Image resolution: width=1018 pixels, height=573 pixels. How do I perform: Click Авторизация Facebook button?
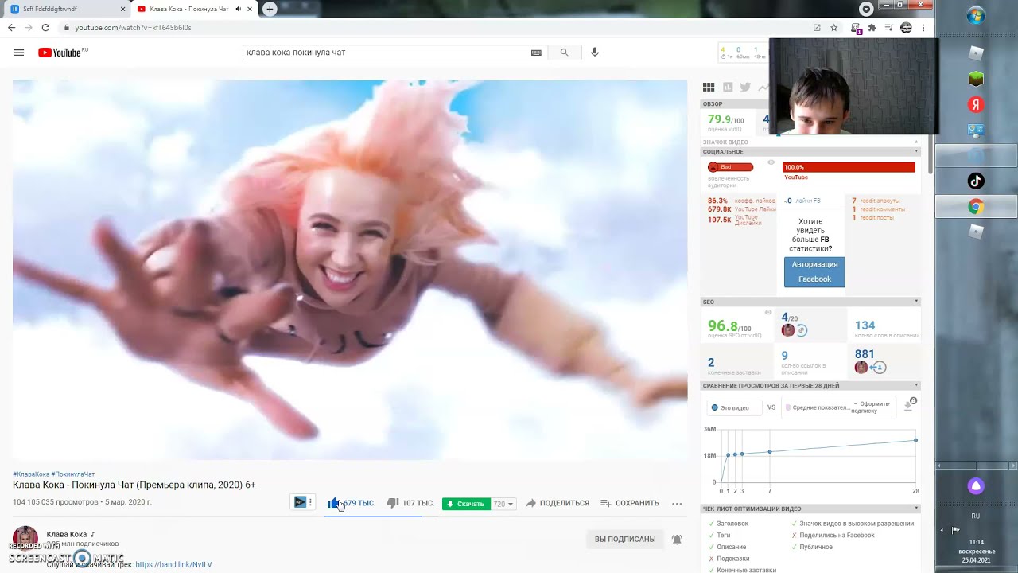(x=814, y=271)
